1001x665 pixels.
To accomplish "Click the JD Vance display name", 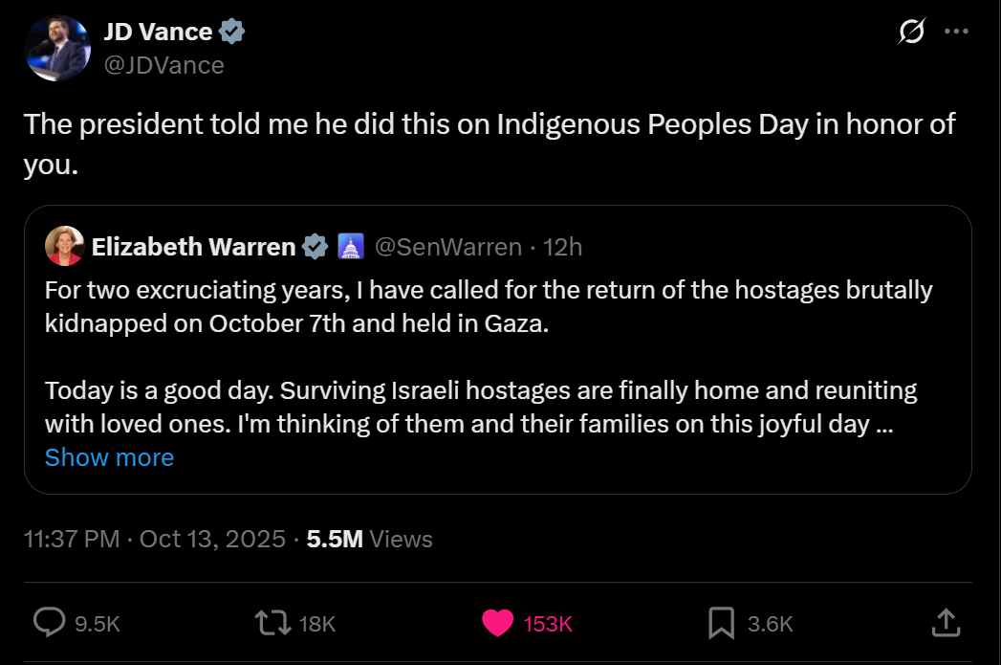I will (x=158, y=32).
